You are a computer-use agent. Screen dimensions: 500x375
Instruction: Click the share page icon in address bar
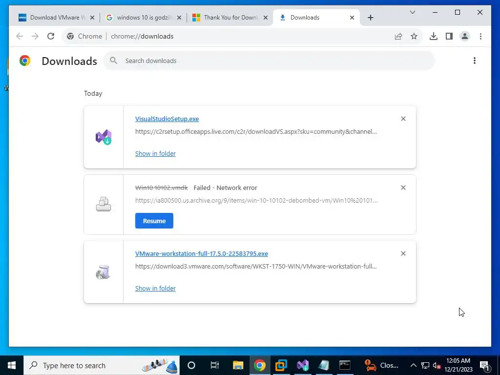398,36
